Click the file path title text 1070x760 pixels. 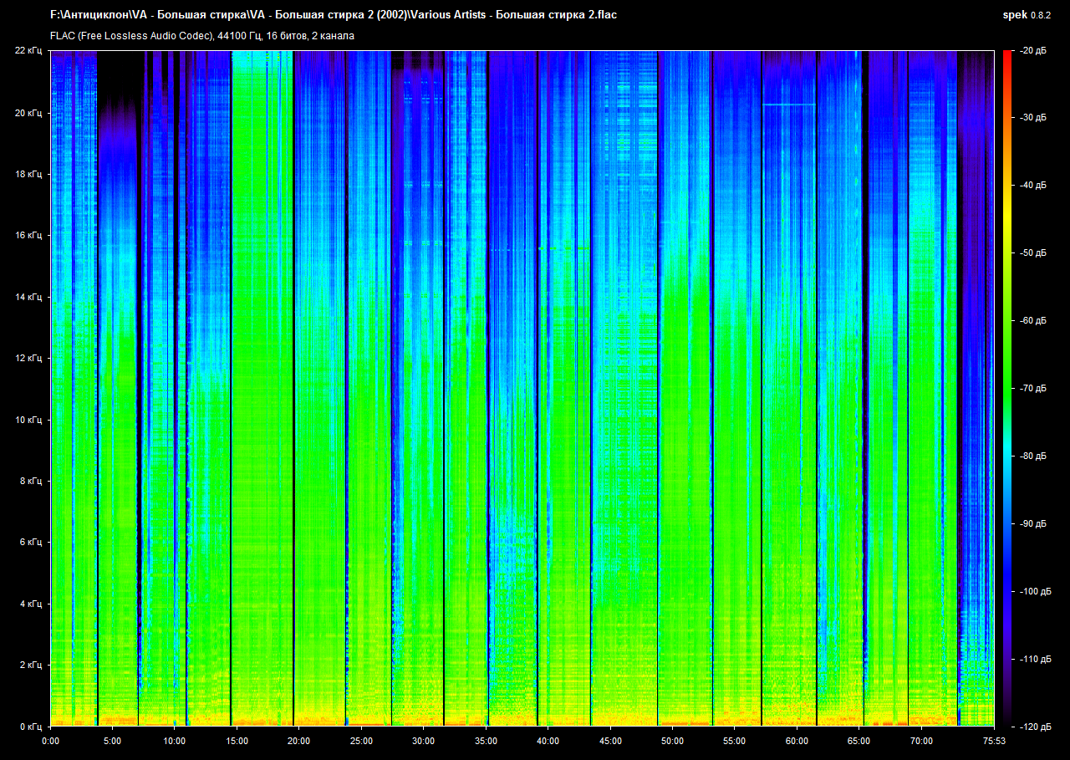tap(334, 15)
